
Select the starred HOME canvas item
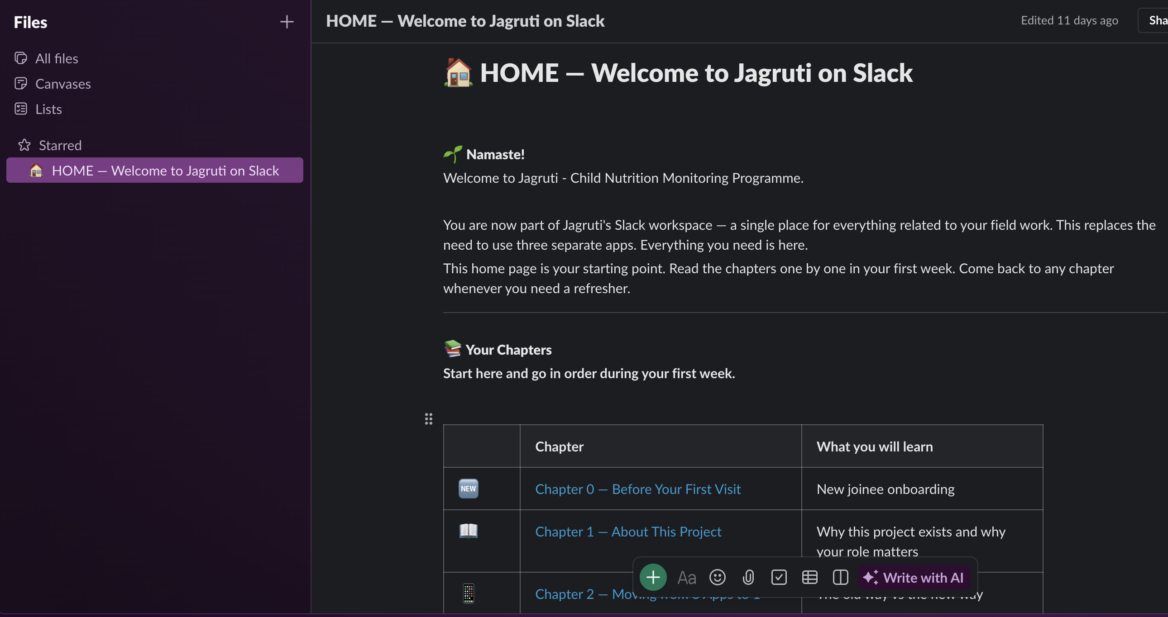tap(155, 171)
